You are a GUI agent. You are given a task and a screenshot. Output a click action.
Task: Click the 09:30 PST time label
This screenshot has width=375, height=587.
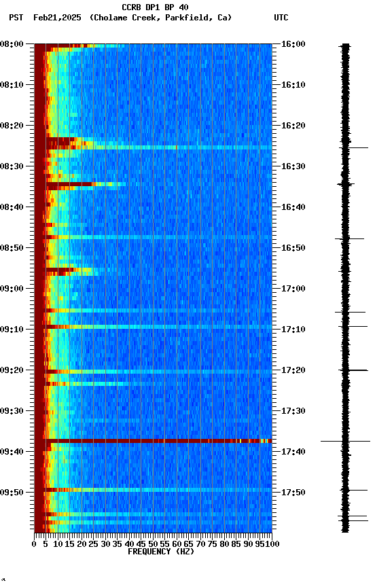pos(12,411)
